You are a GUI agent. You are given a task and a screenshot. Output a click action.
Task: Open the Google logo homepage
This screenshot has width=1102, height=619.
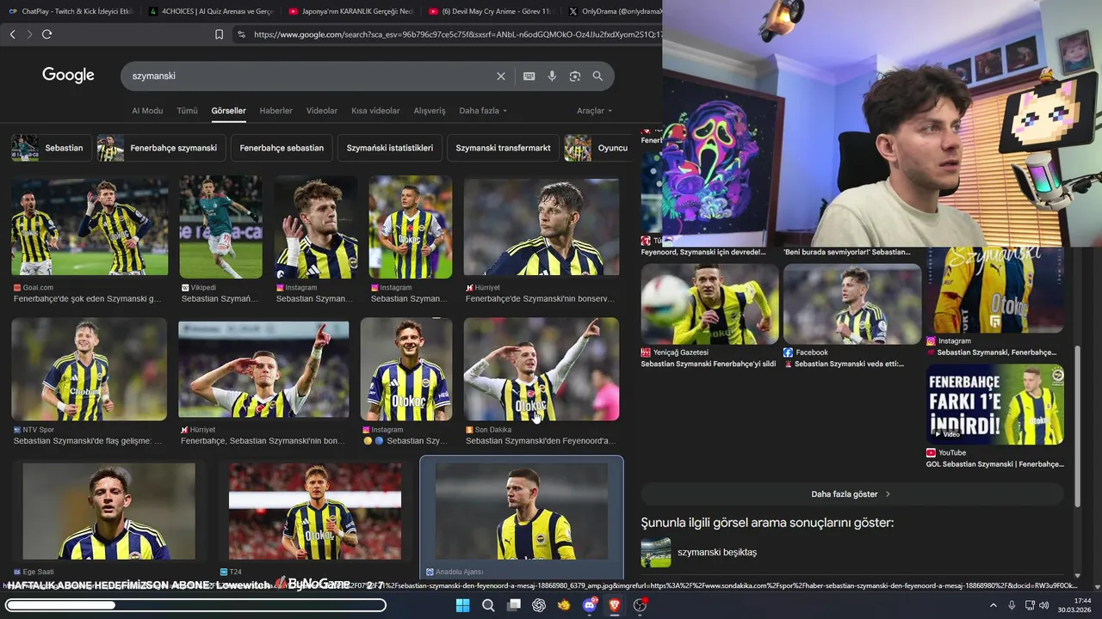point(68,76)
